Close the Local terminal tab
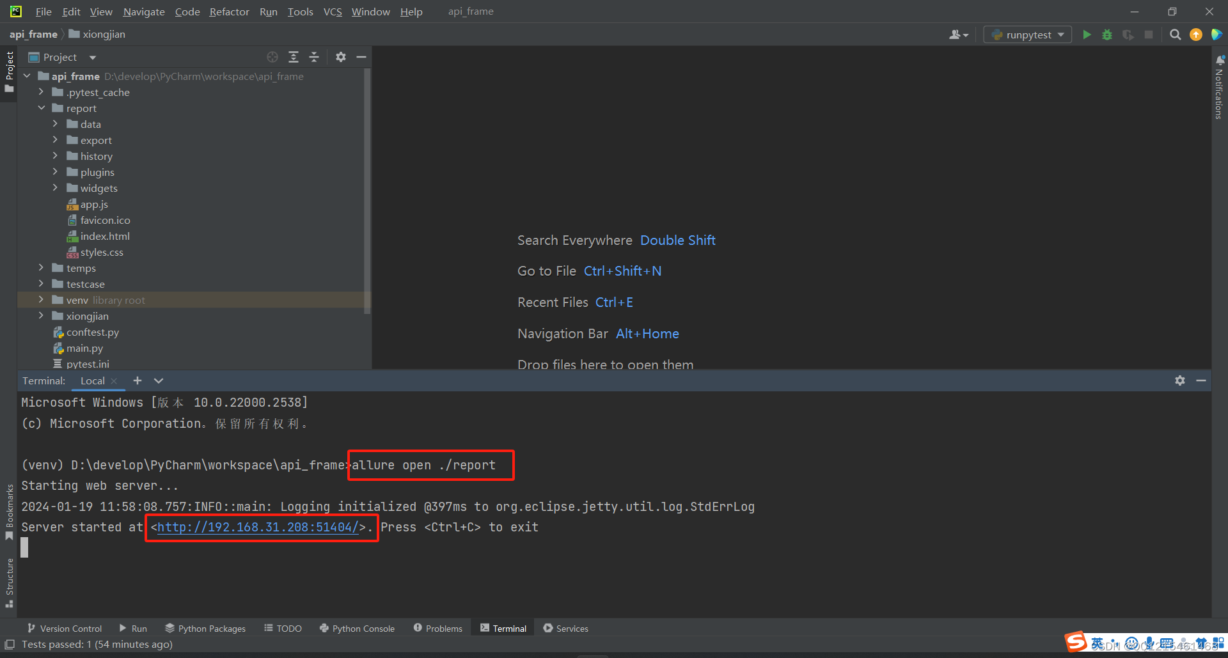1228x658 pixels. (x=114, y=381)
